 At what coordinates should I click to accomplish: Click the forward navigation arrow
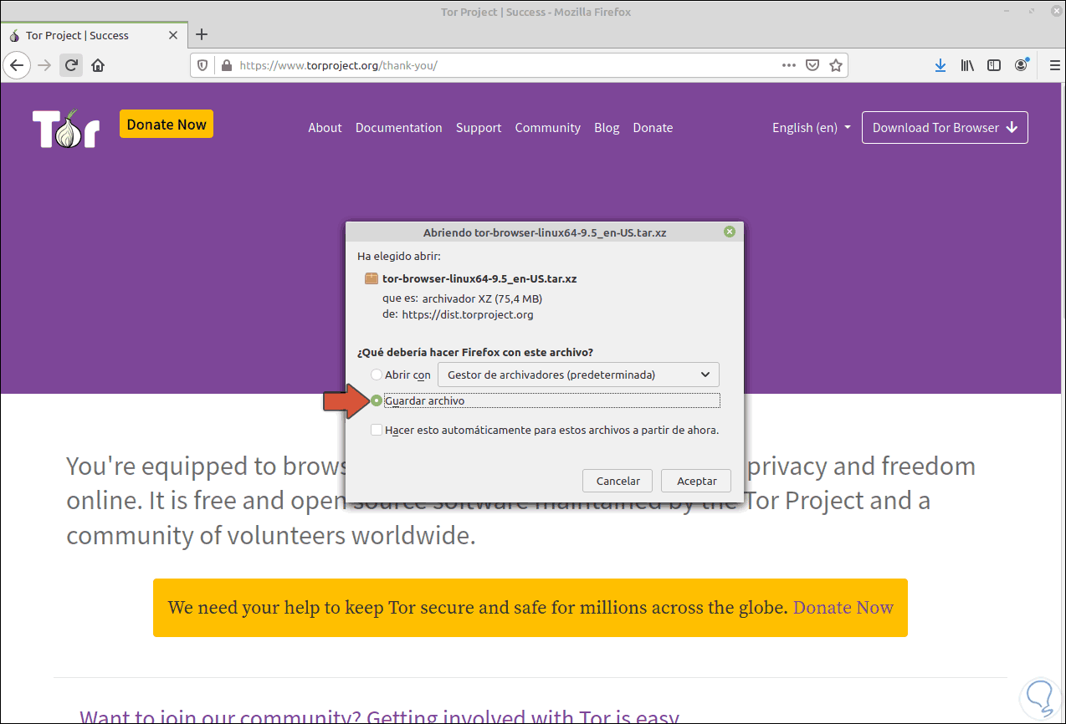coord(44,65)
